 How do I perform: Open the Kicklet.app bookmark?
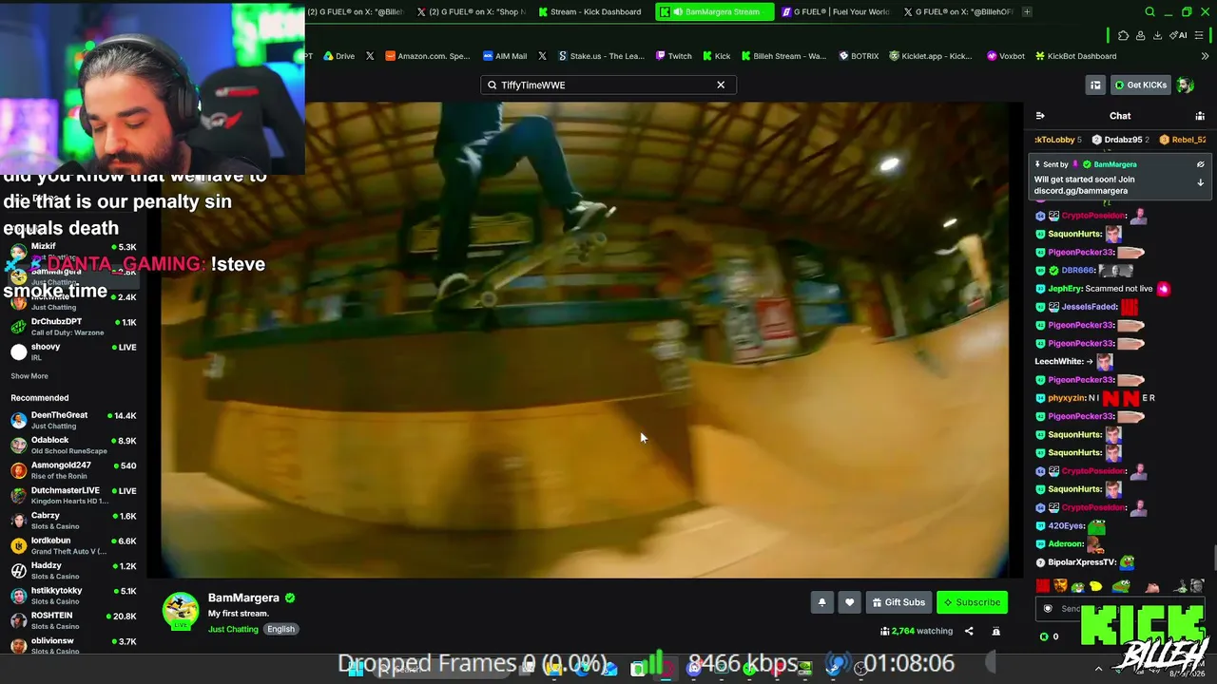[930, 56]
